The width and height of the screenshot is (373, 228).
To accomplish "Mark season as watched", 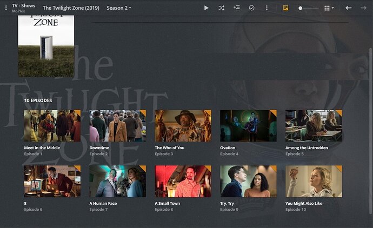I will [x=251, y=8].
